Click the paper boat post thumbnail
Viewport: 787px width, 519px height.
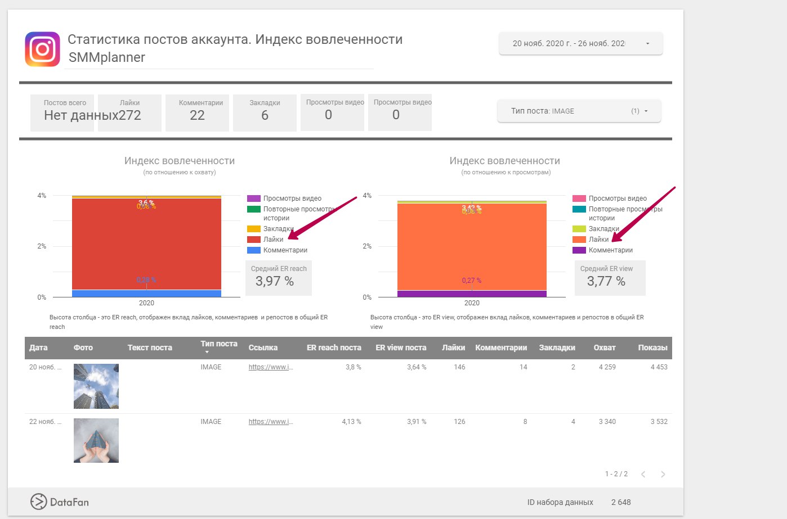coord(96,440)
